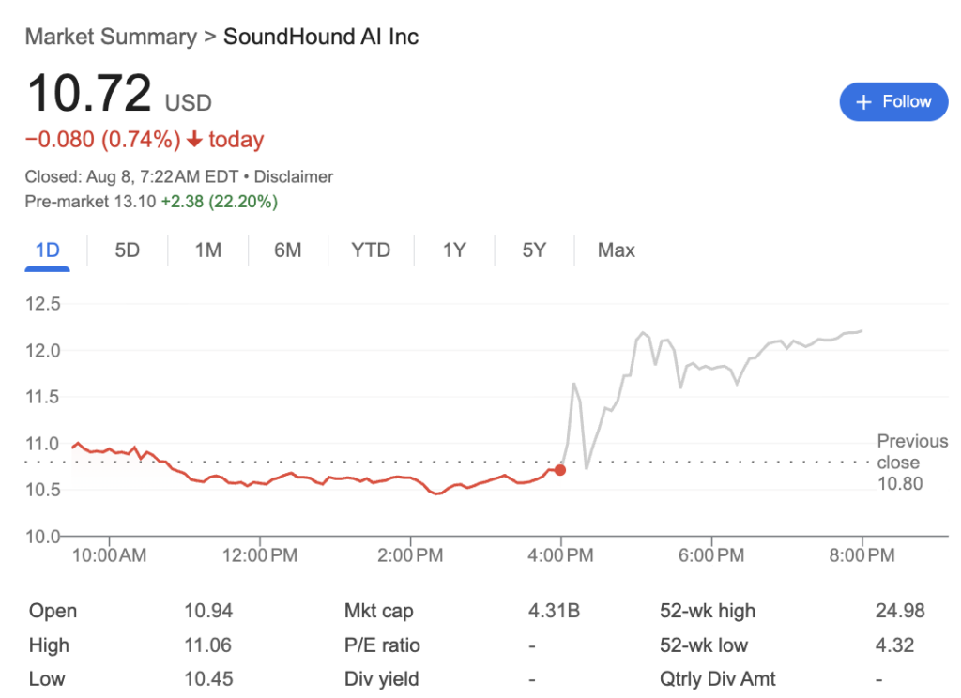Switch to the 1M chart tab

207,250
